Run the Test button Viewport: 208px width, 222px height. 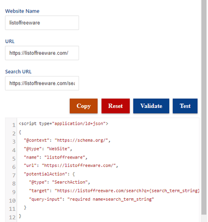[x=185, y=106]
